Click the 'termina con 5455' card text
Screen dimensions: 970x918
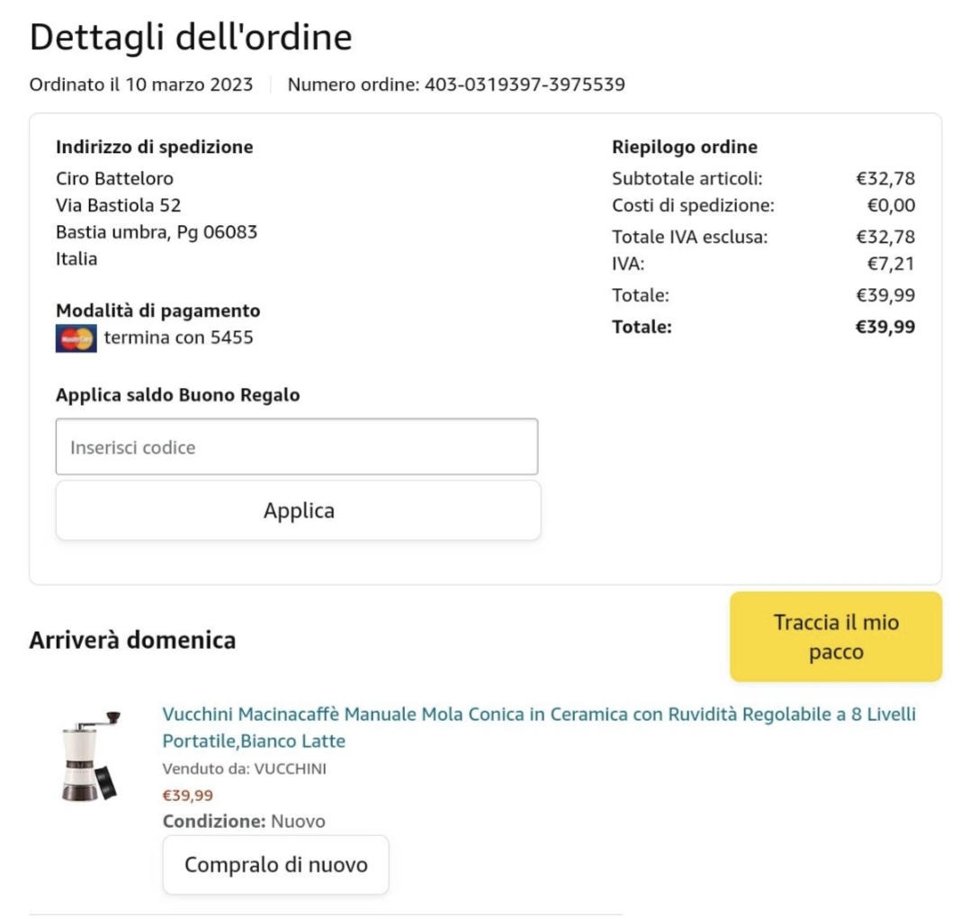(178, 338)
